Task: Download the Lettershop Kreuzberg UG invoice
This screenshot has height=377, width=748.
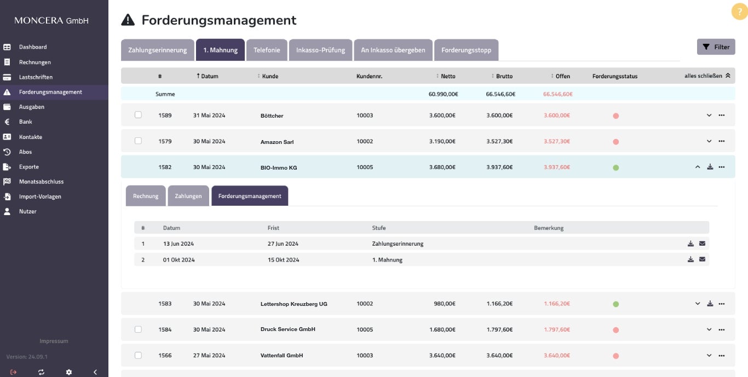Action: pyautogui.click(x=710, y=304)
